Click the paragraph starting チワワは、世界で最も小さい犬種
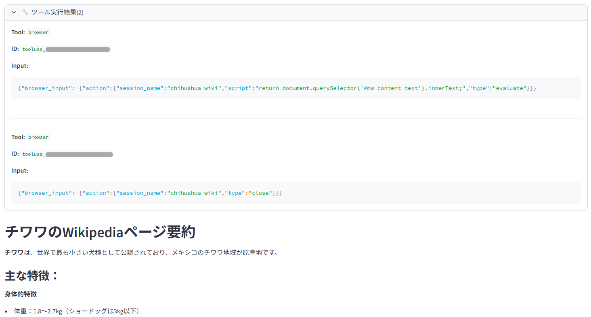Image resolution: width=591 pixels, height=317 pixels. click(x=141, y=253)
